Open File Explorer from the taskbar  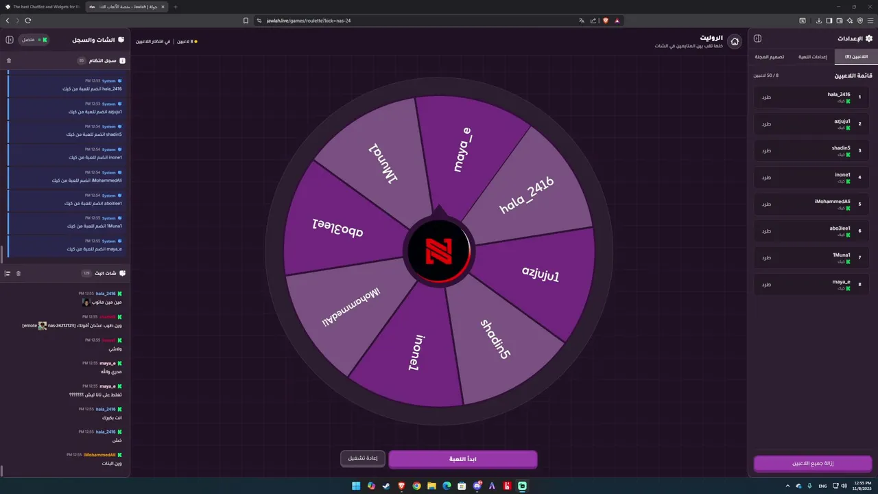[x=431, y=486]
